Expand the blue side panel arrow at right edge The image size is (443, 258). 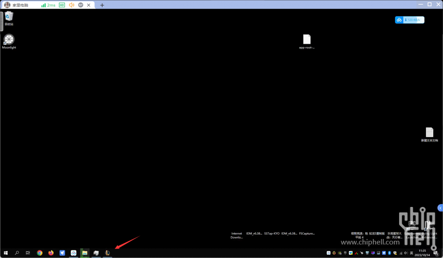coord(440,208)
